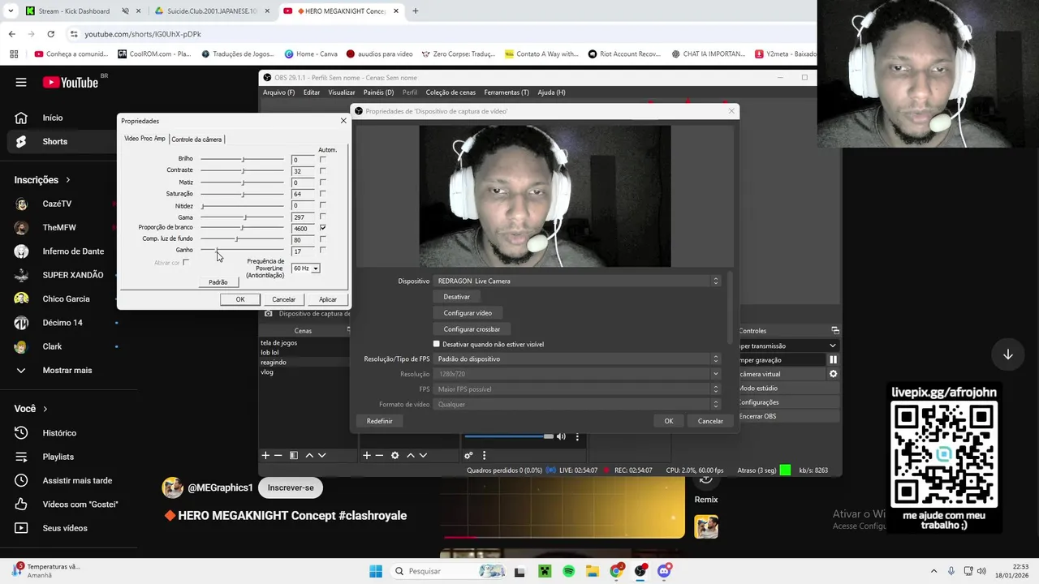The image size is (1039, 584).
Task: Open Spotify from the taskbar
Action: [x=568, y=571]
